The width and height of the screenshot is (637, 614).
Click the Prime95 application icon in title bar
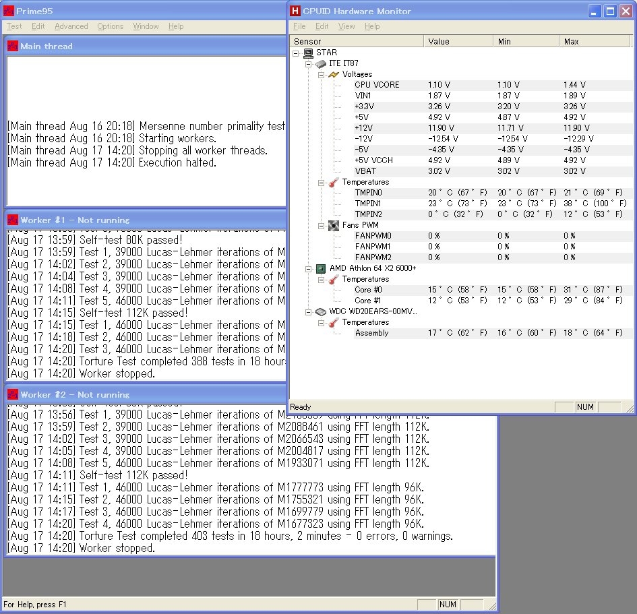pos(9,11)
